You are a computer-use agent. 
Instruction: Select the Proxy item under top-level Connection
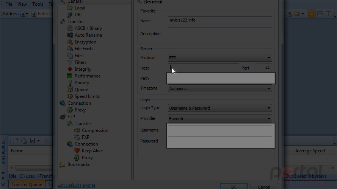80,110
